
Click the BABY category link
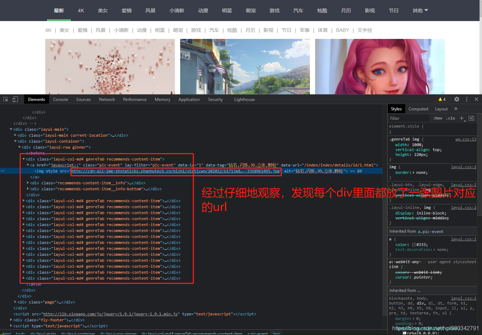342,30
